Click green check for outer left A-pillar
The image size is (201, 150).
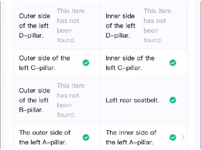(x=86, y=137)
